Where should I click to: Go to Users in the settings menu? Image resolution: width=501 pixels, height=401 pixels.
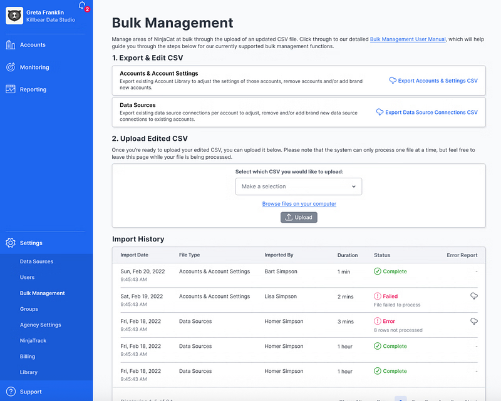pos(27,277)
